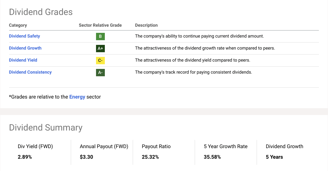Click the Payout Ratio metric
The image size is (328, 171).
[156, 146]
